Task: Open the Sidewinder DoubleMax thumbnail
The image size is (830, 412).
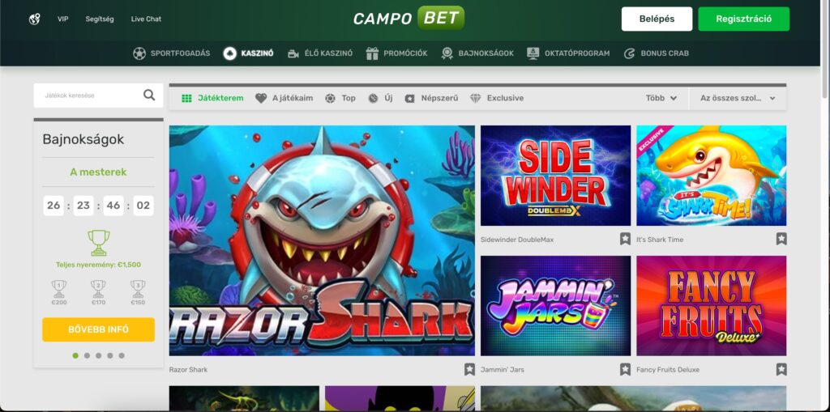Action: [x=556, y=176]
